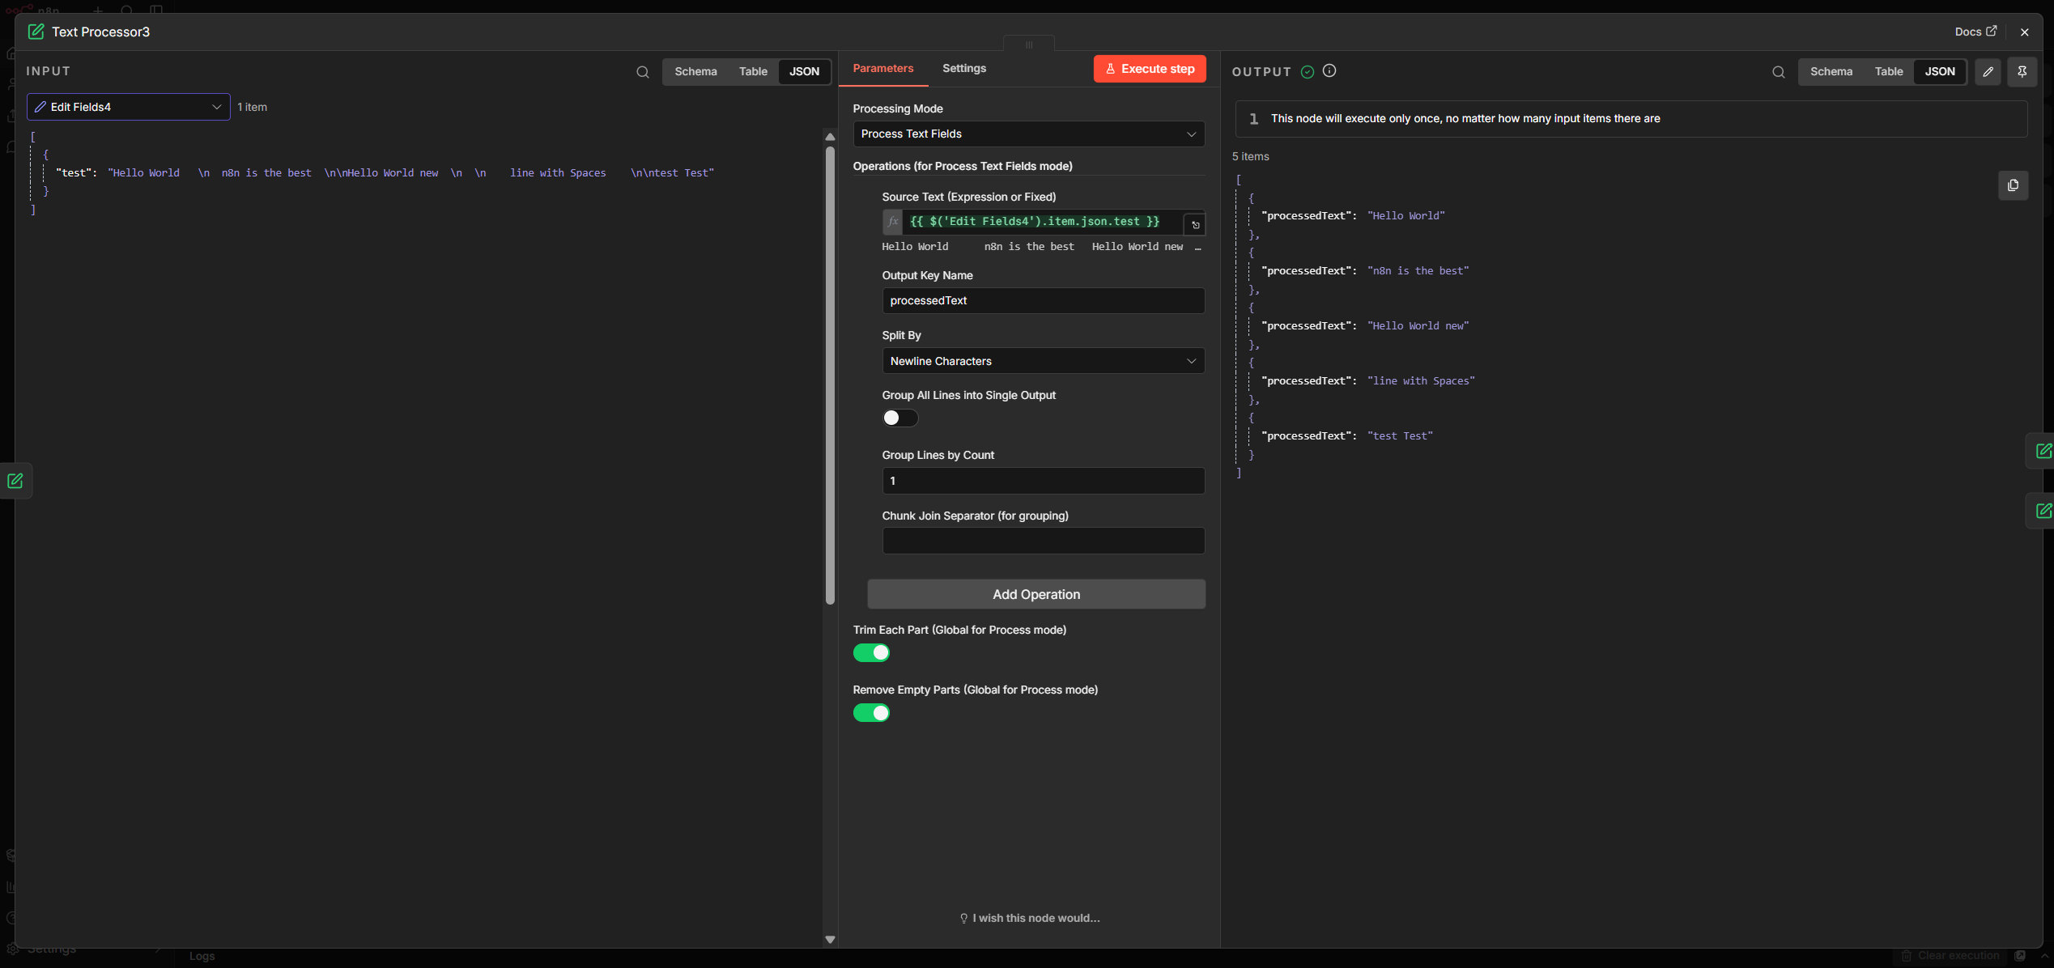Click the output info circle icon
2054x968 pixels.
1329,71
